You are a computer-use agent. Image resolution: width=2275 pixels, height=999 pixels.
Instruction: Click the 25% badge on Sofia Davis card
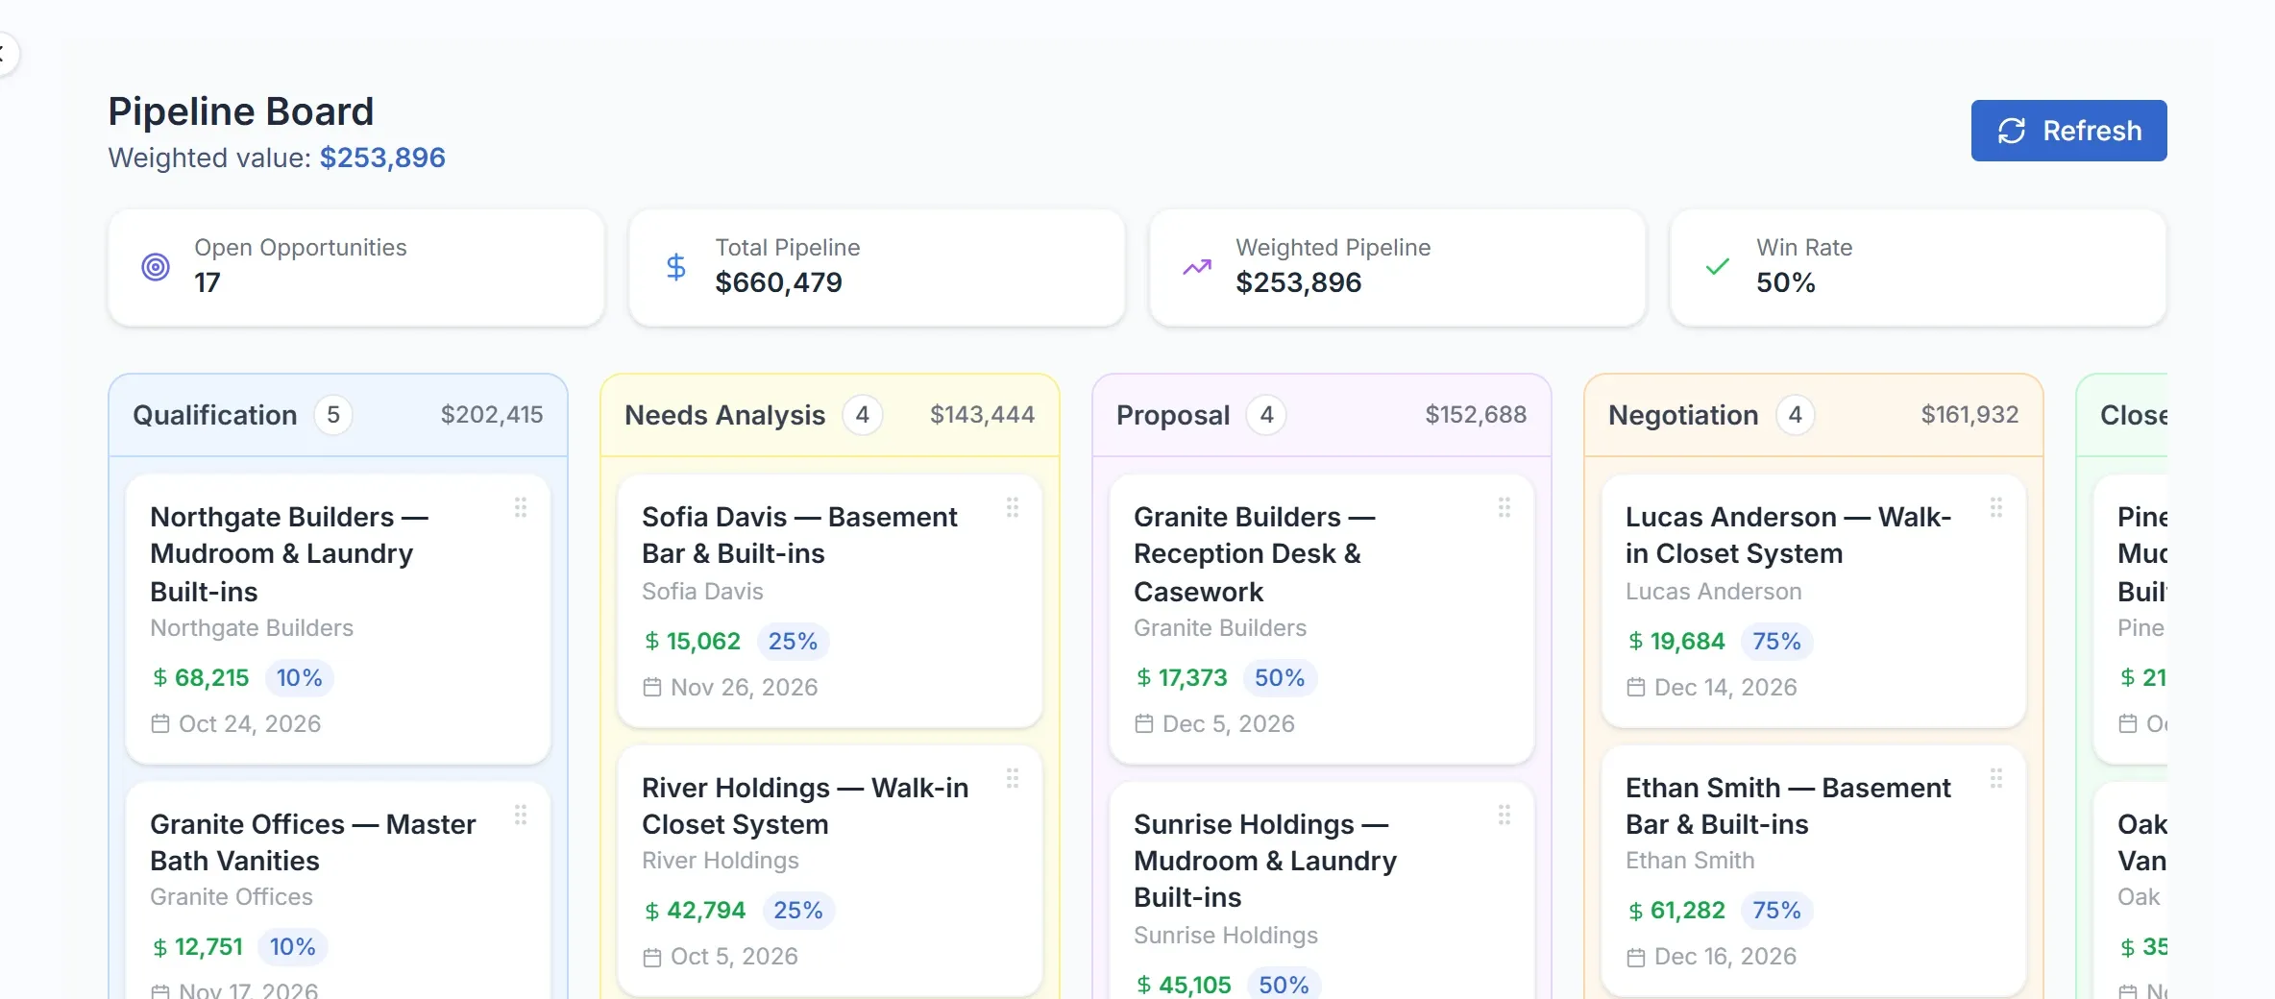793,641
